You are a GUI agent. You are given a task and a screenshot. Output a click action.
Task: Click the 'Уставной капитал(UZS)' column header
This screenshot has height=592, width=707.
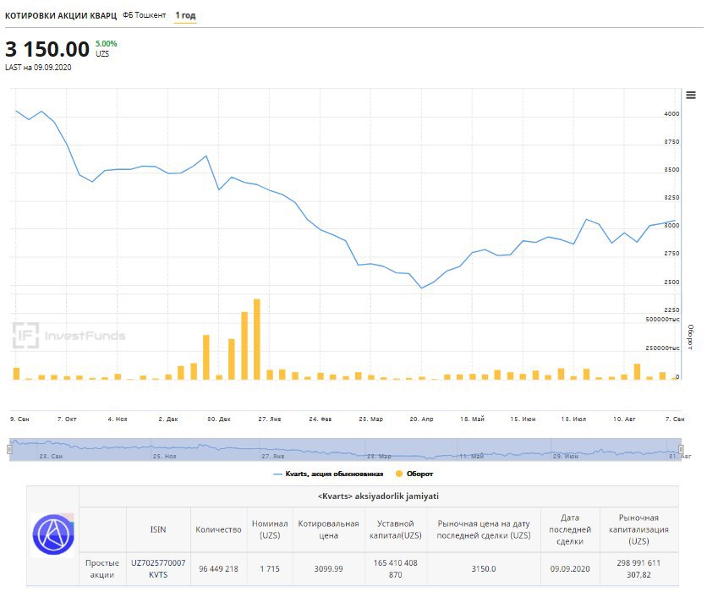tap(396, 529)
